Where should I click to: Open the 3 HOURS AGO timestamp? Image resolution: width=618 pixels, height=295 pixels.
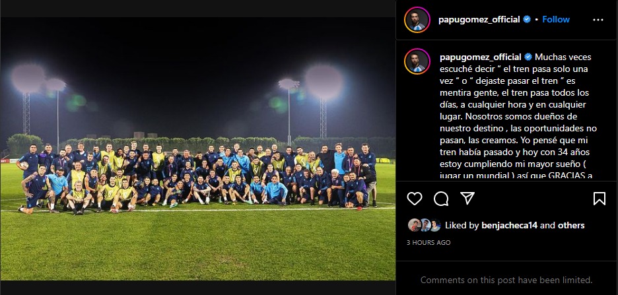[429, 243]
